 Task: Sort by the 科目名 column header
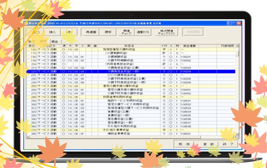(x=129, y=46)
